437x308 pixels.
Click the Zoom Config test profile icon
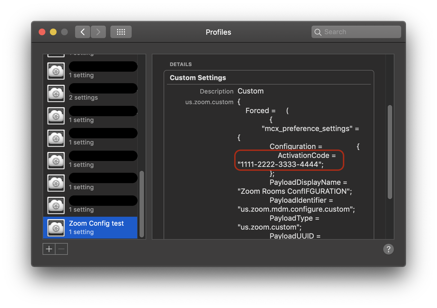[56, 228]
